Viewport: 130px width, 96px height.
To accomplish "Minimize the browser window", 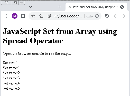I will [x=22, y=3].
